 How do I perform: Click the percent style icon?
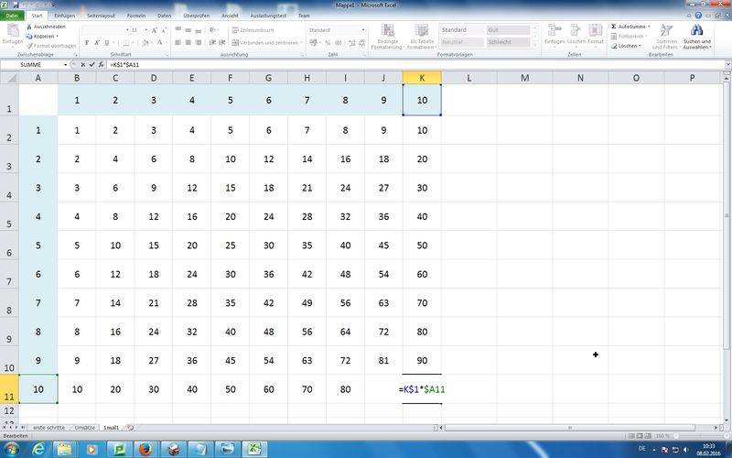click(328, 42)
